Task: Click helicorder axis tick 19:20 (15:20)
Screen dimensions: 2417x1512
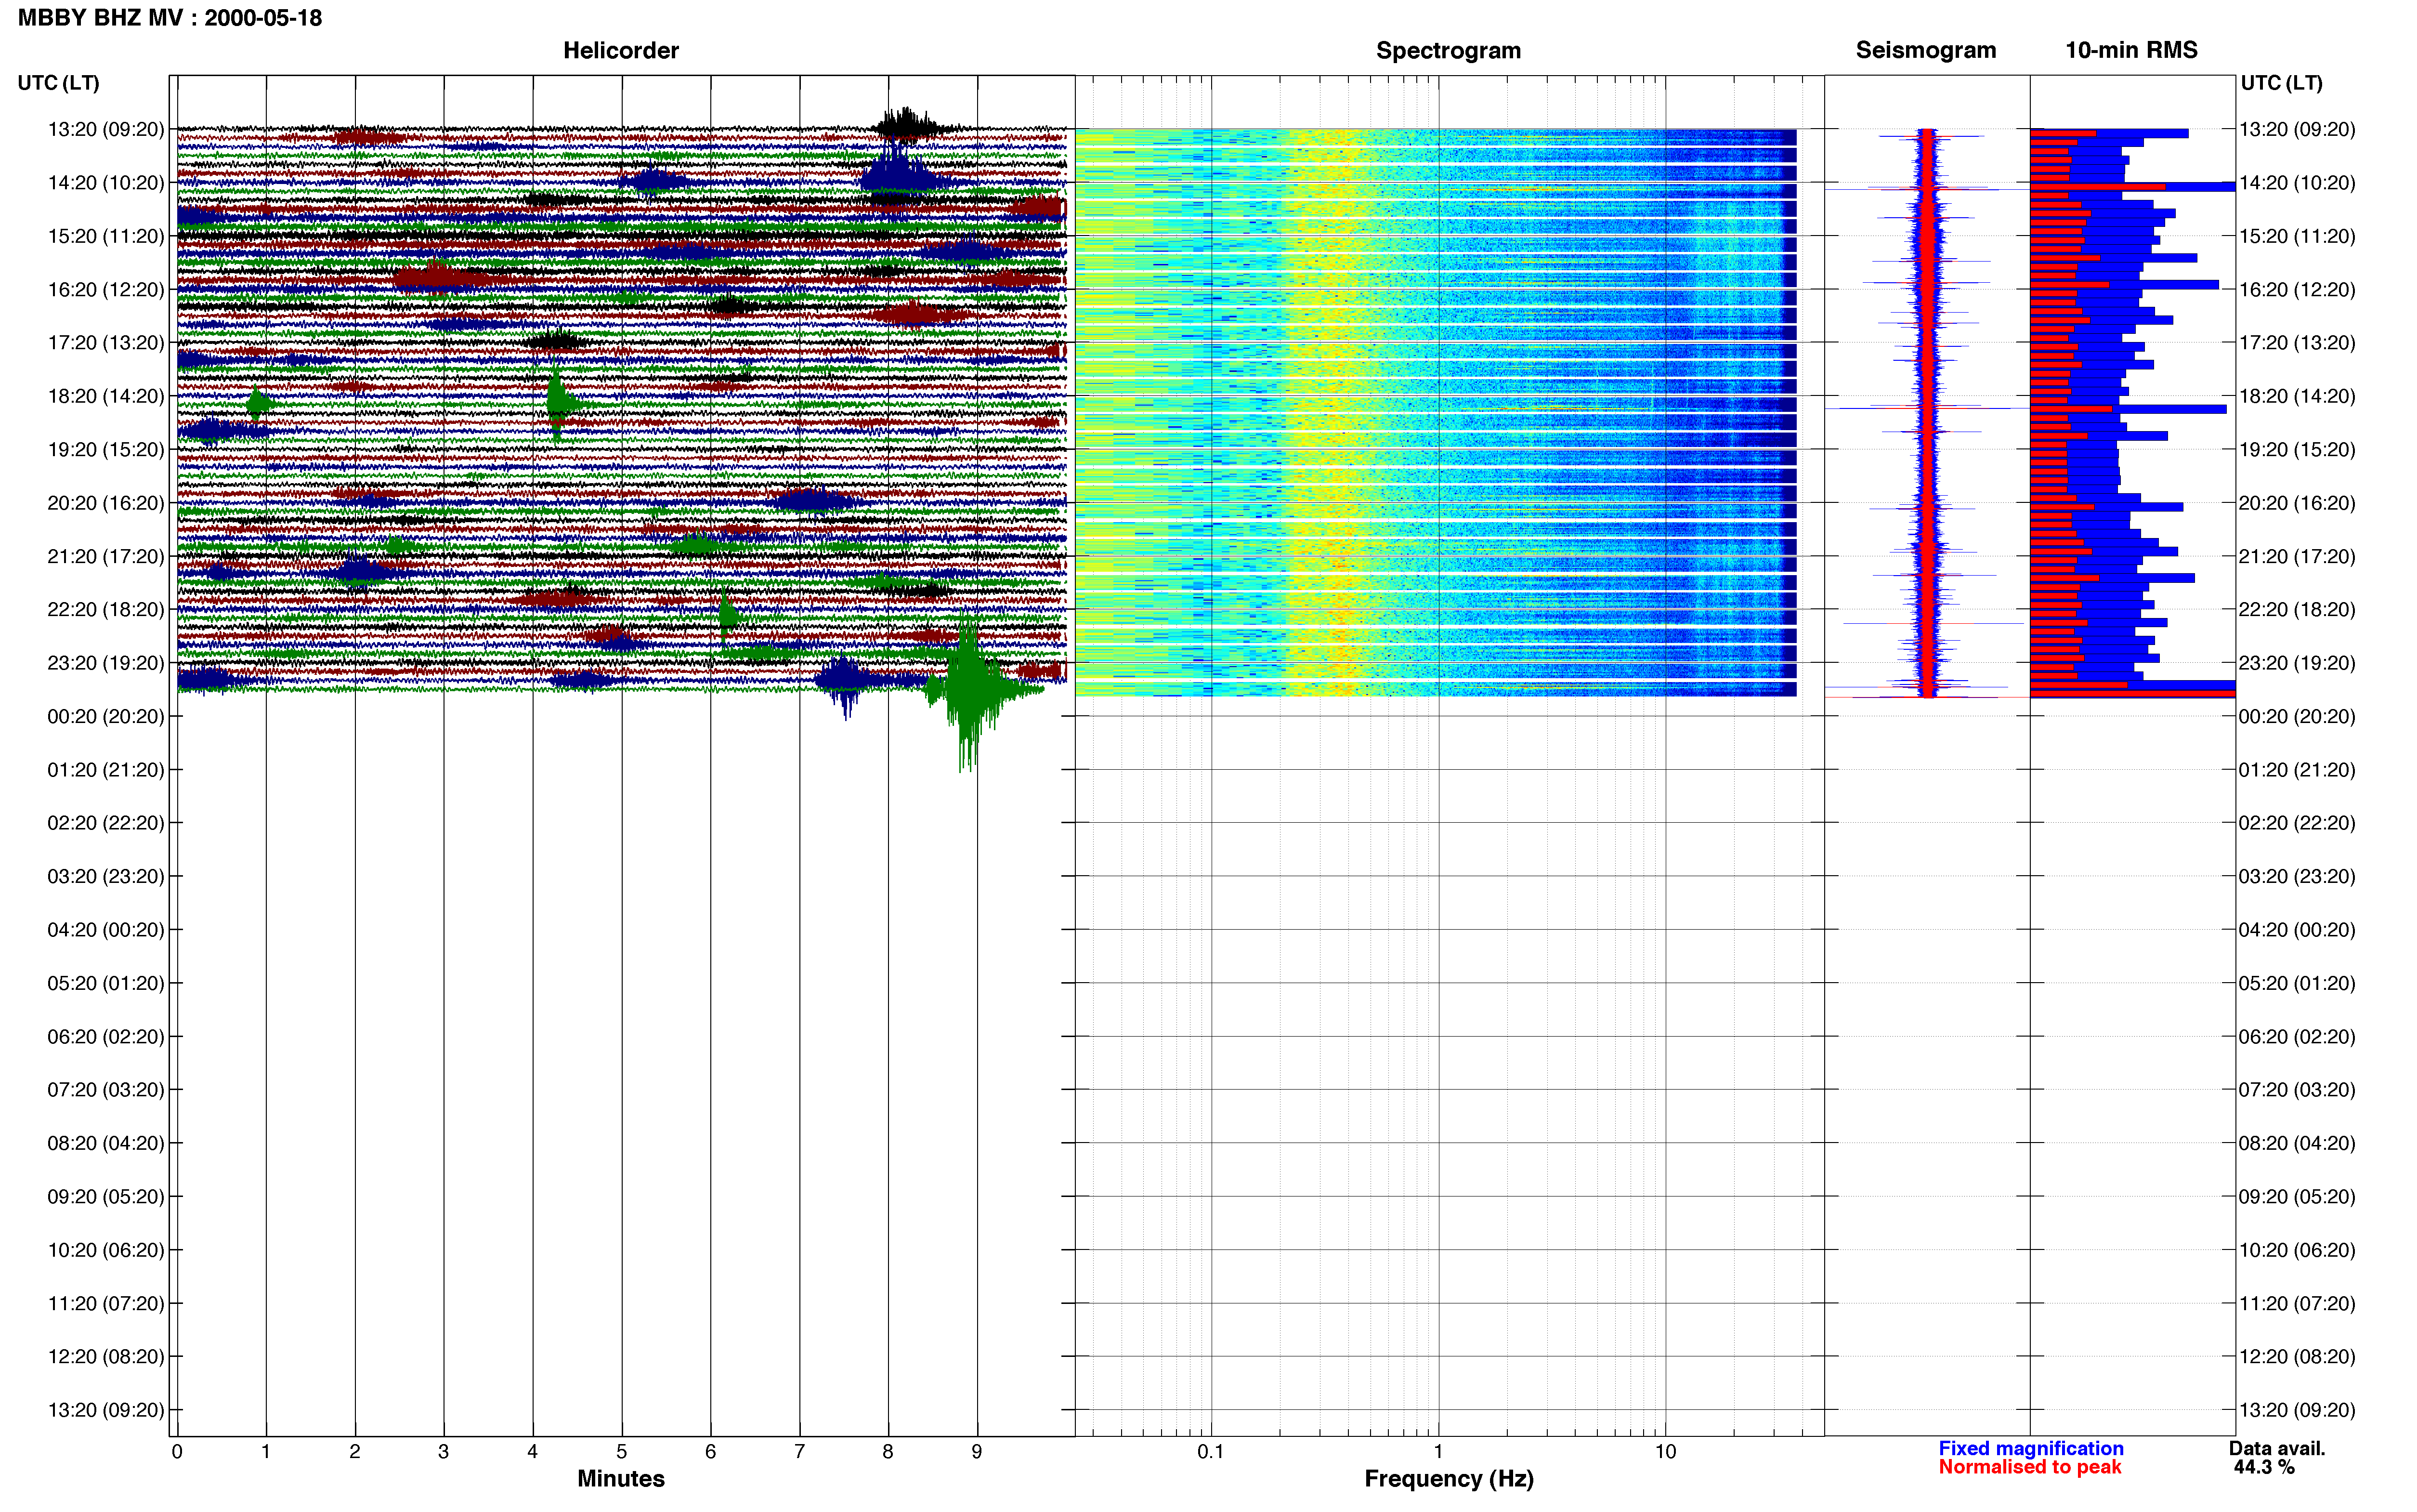Action: coord(106,450)
